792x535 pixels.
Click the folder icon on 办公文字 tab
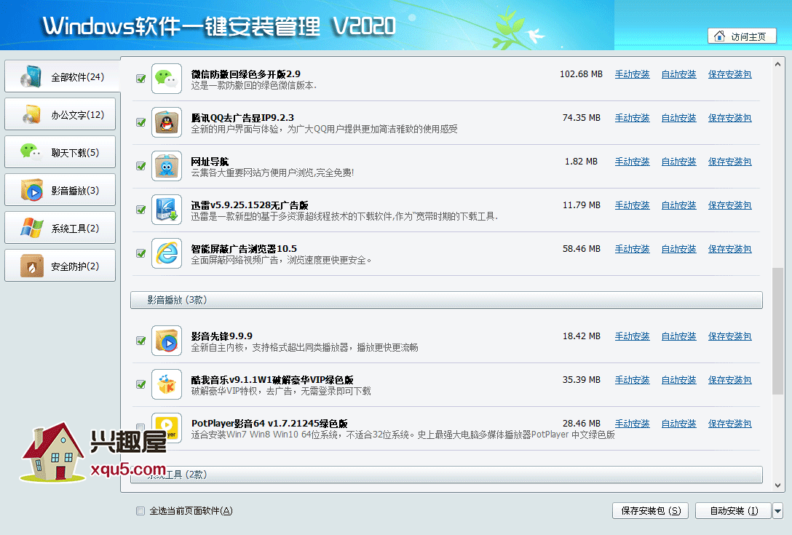[31, 115]
